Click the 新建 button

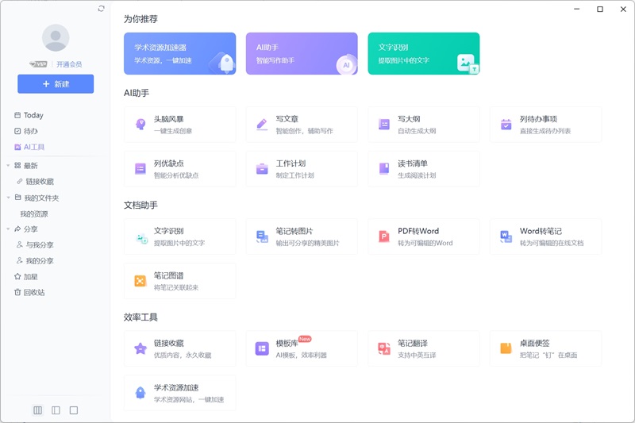[x=56, y=84]
